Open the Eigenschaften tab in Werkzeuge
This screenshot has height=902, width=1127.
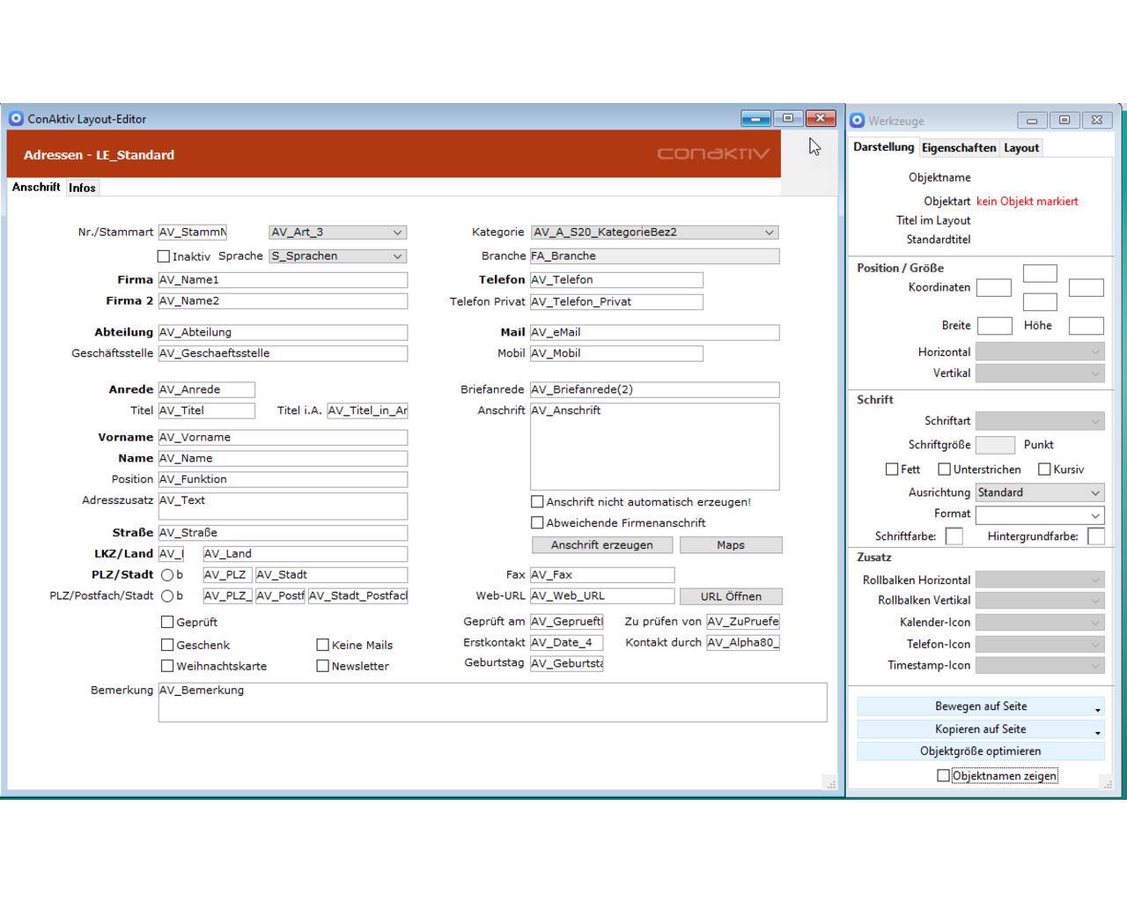pyautogui.click(x=959, y=147)
